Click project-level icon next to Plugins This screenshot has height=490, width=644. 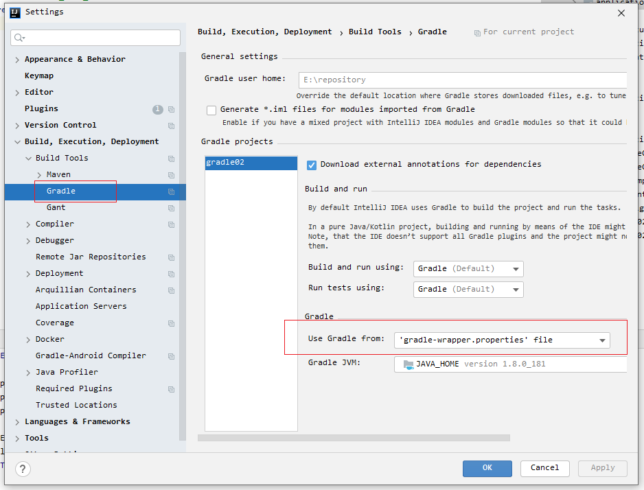pos(171,110)
